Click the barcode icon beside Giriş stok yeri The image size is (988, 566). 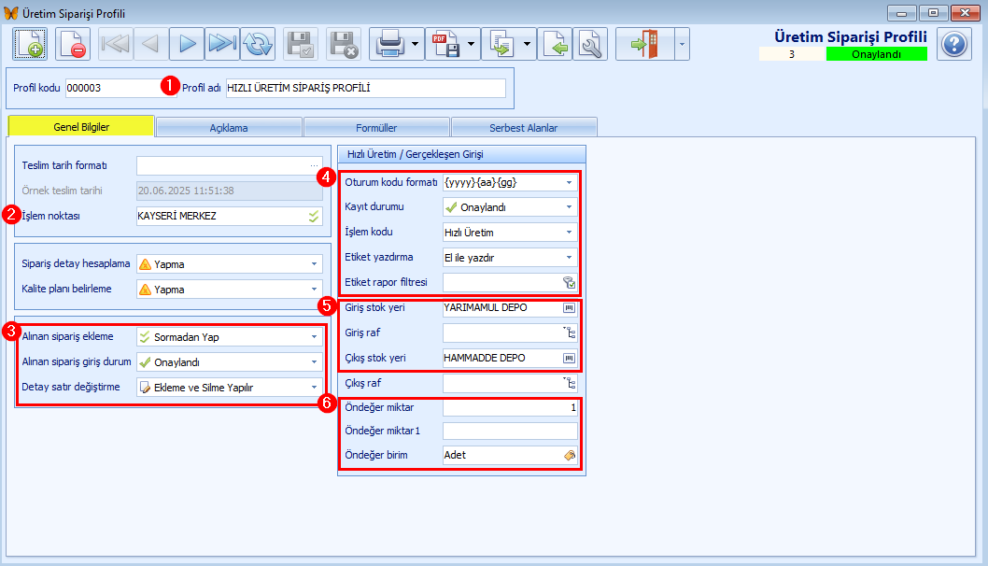[569, 307]
